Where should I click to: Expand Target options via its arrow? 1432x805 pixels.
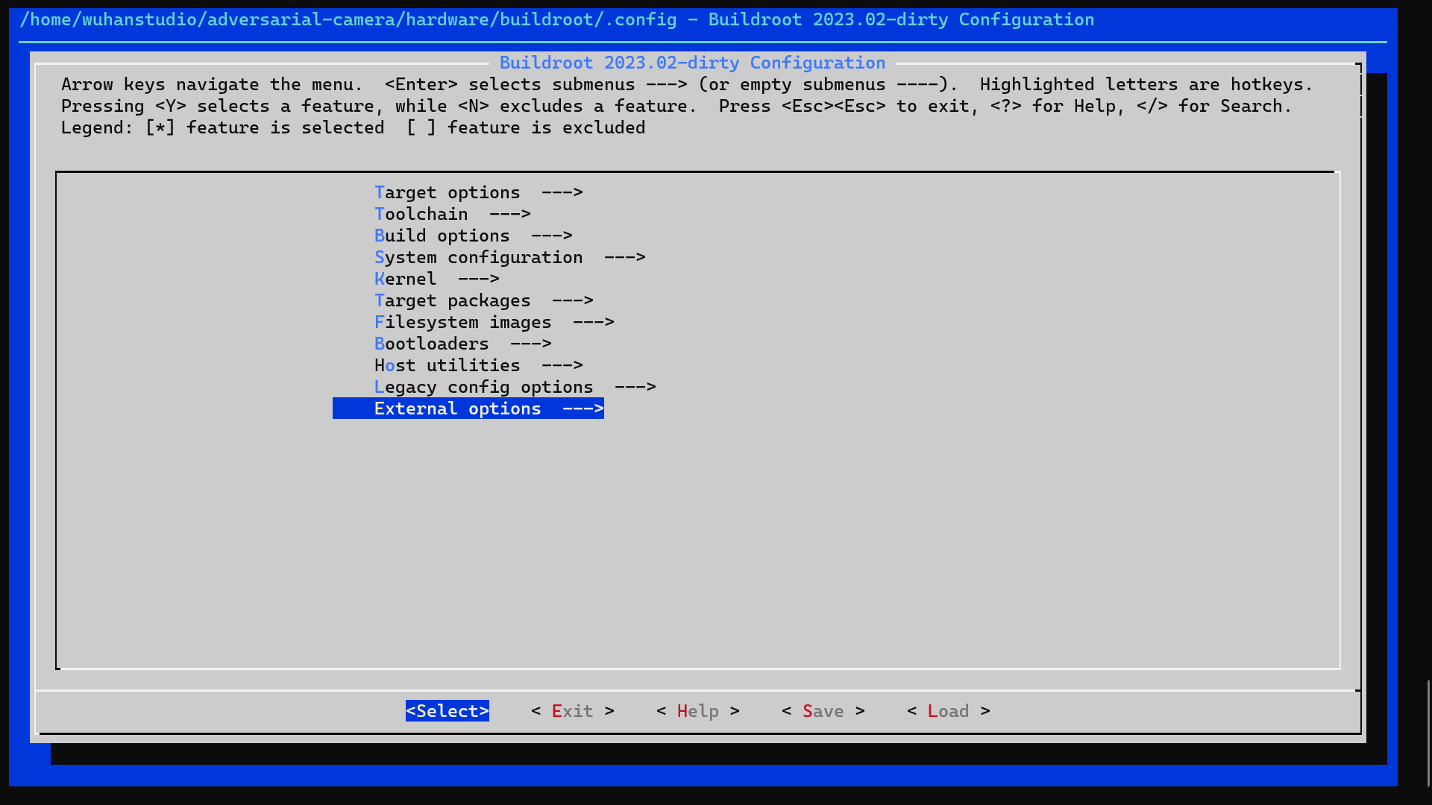pyautogui.click(x=562, y=192)
